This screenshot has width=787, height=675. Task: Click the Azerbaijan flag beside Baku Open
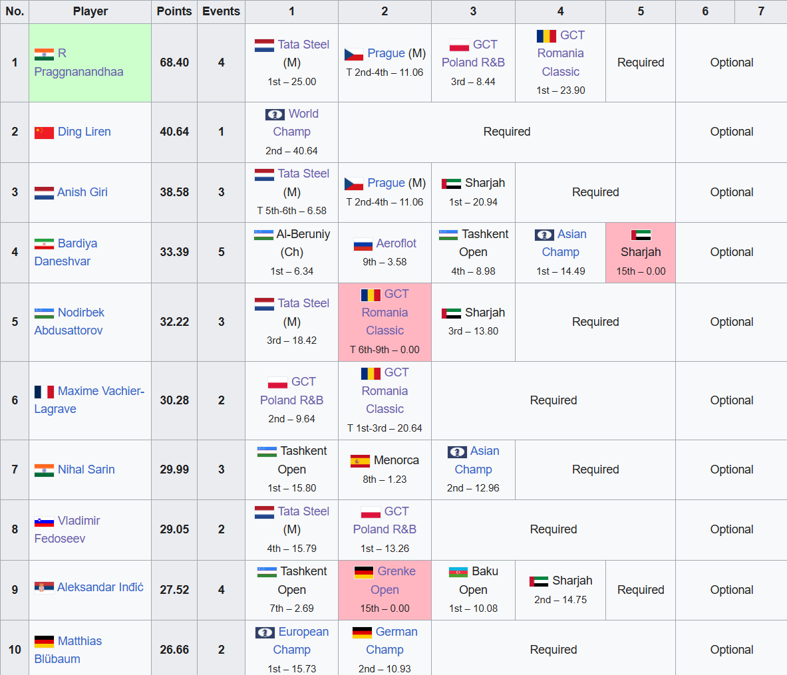pos(458,572)
